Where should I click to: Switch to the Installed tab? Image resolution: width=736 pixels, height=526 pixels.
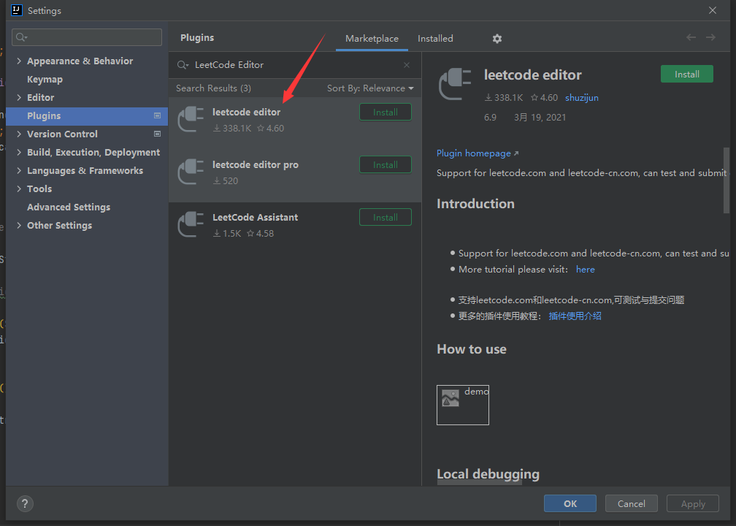[435, 39]
